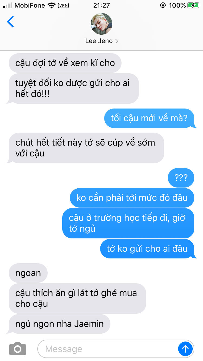This screenshot has width=203, height=361.
Task: Tap the "ko cần phải tới mức đó đâu" bubble
Action: tap(132, 198)
